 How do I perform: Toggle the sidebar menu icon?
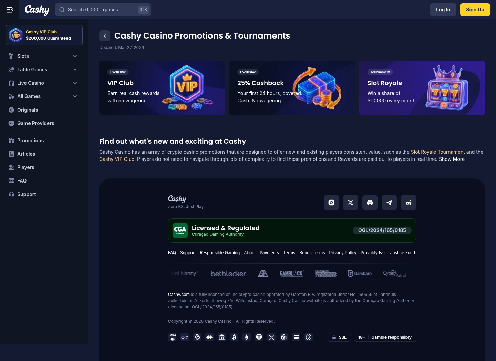pos(10,10)
